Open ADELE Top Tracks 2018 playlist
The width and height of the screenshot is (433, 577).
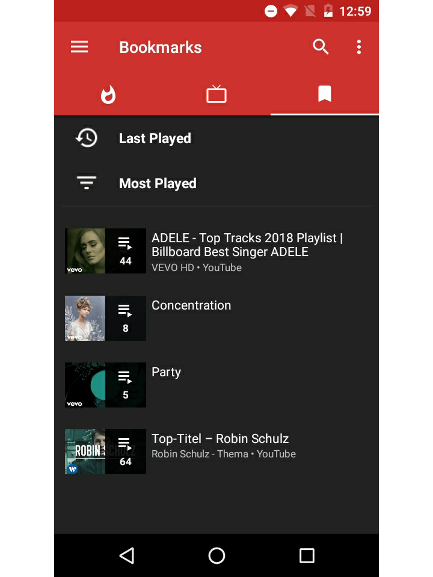(x=216, y=251)
